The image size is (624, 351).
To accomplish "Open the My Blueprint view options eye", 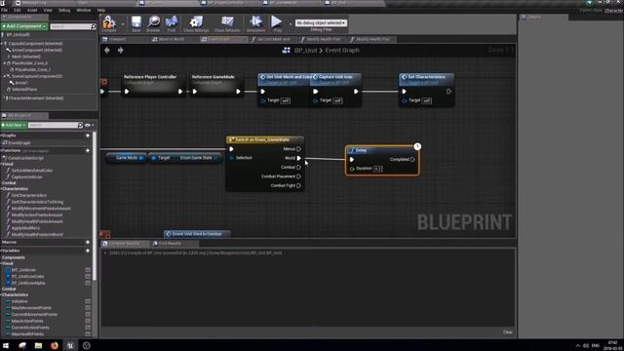I will click(88, 125).
